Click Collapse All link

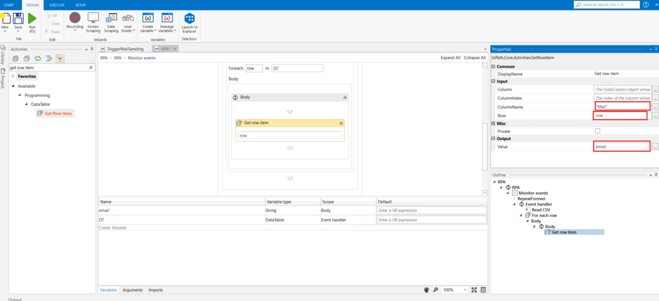pos(474,58)
